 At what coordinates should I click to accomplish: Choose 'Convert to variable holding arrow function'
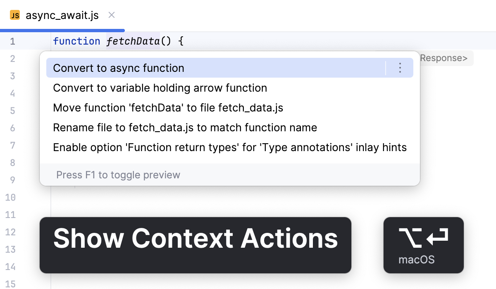click(160, 88)
